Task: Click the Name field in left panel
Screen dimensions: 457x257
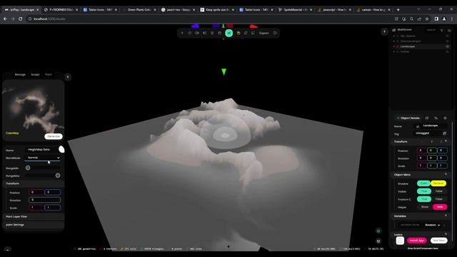Action: click(41, 150)
